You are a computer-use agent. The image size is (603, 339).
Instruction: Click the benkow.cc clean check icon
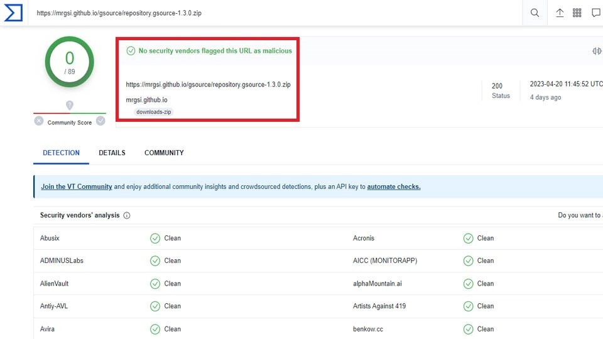468,330
